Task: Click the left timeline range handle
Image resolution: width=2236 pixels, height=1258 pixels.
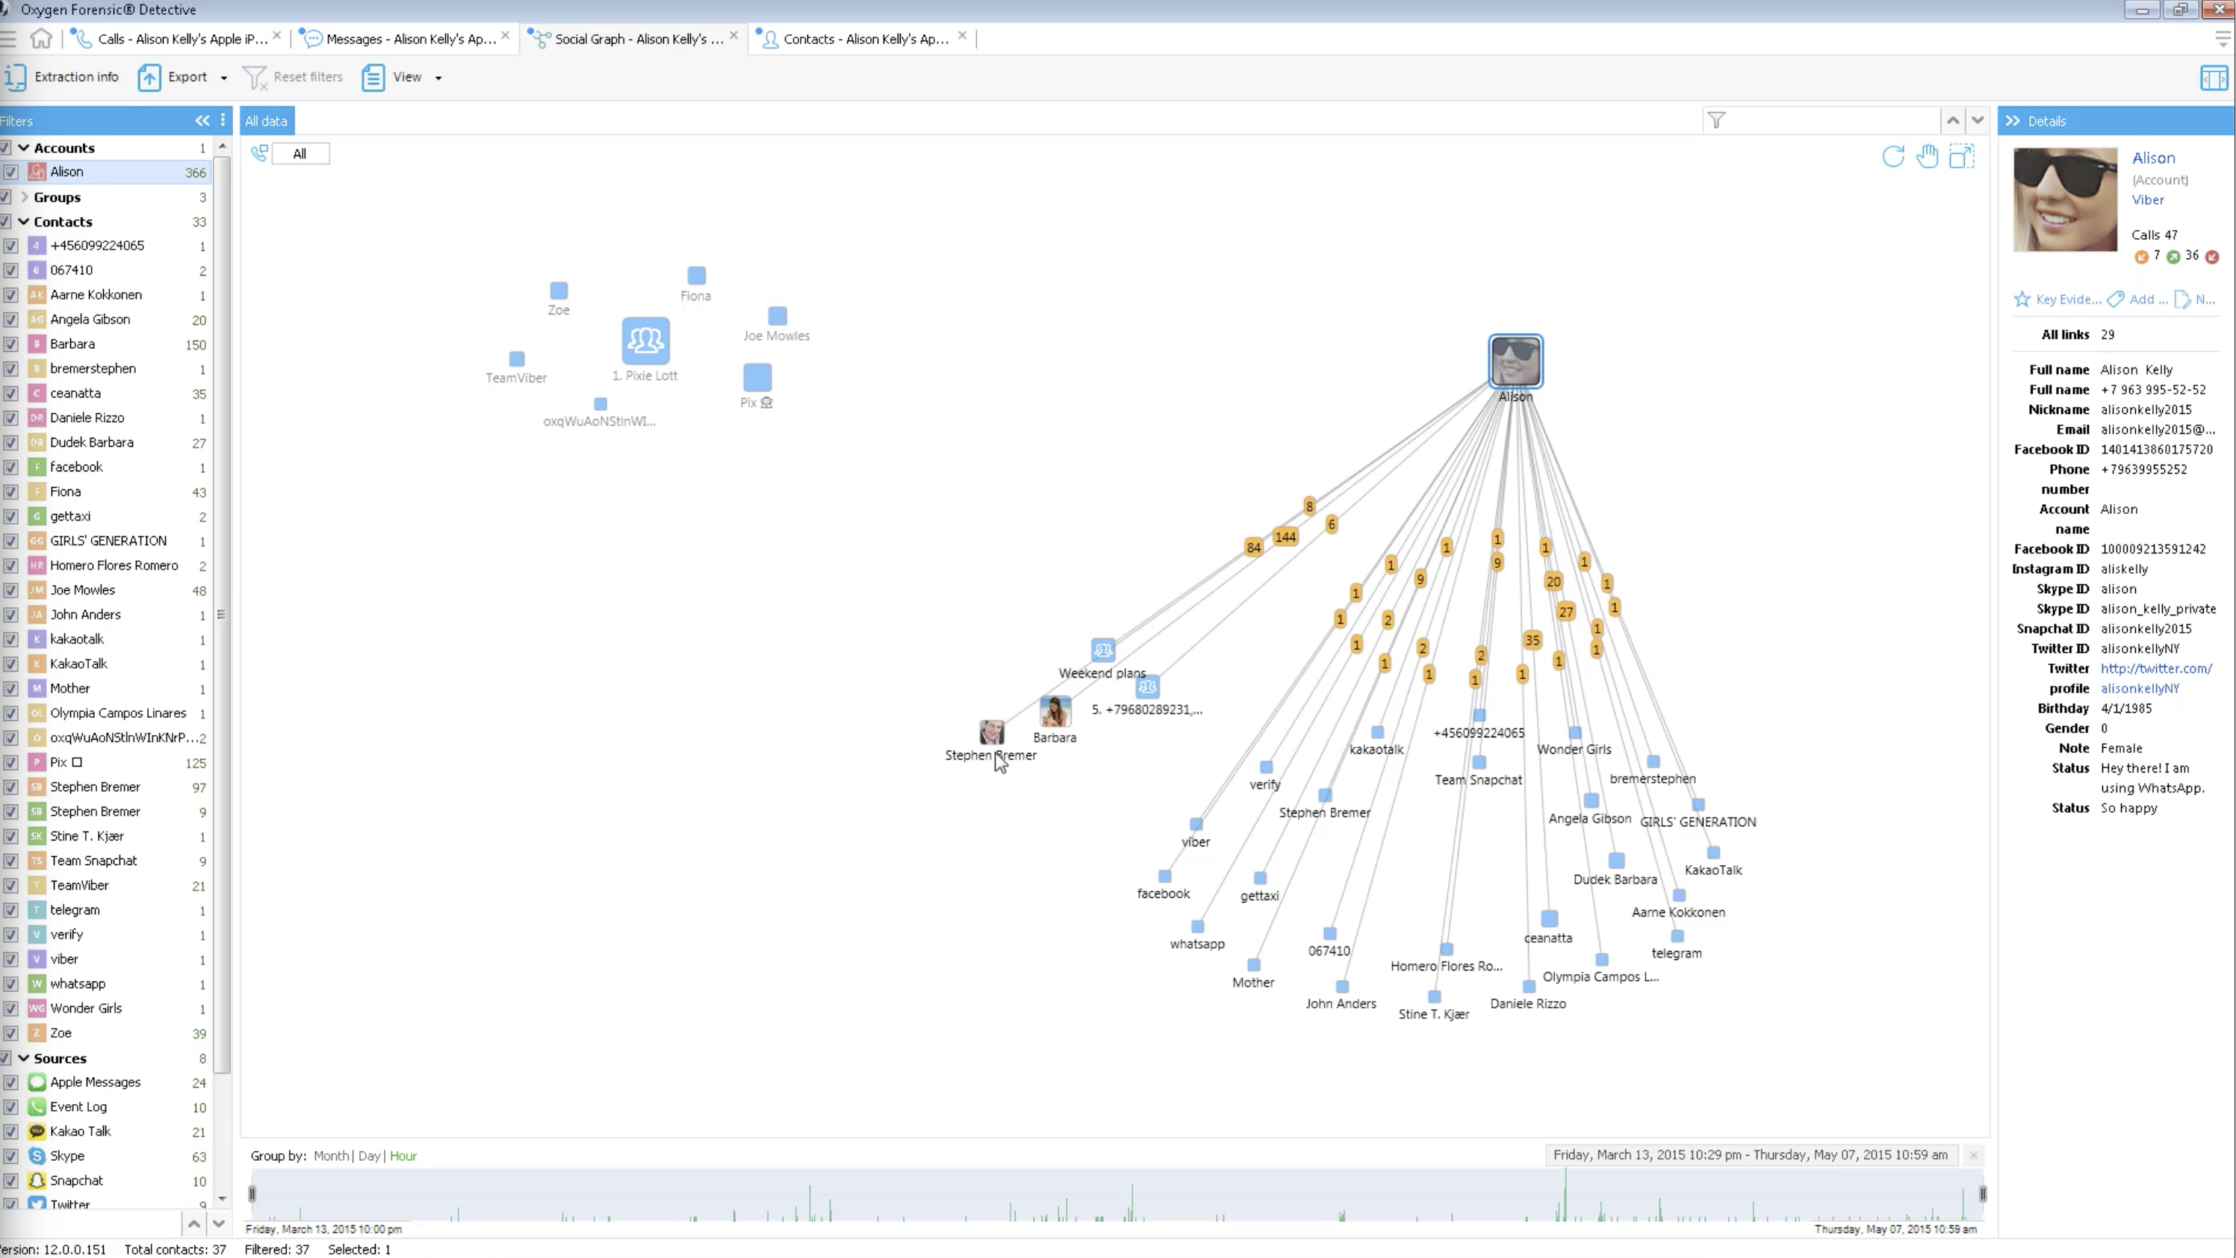Action: [x=252, y=1194]
